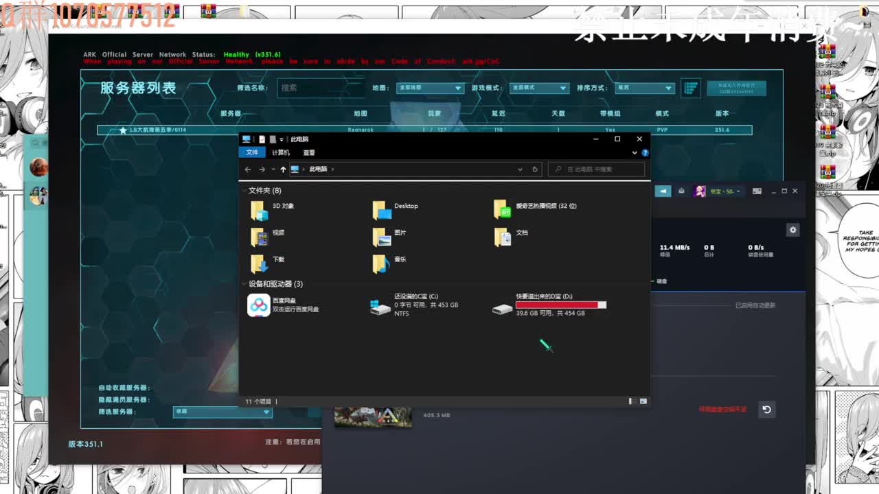Open the 排序方式 dropdown

[x=644, y=88]
